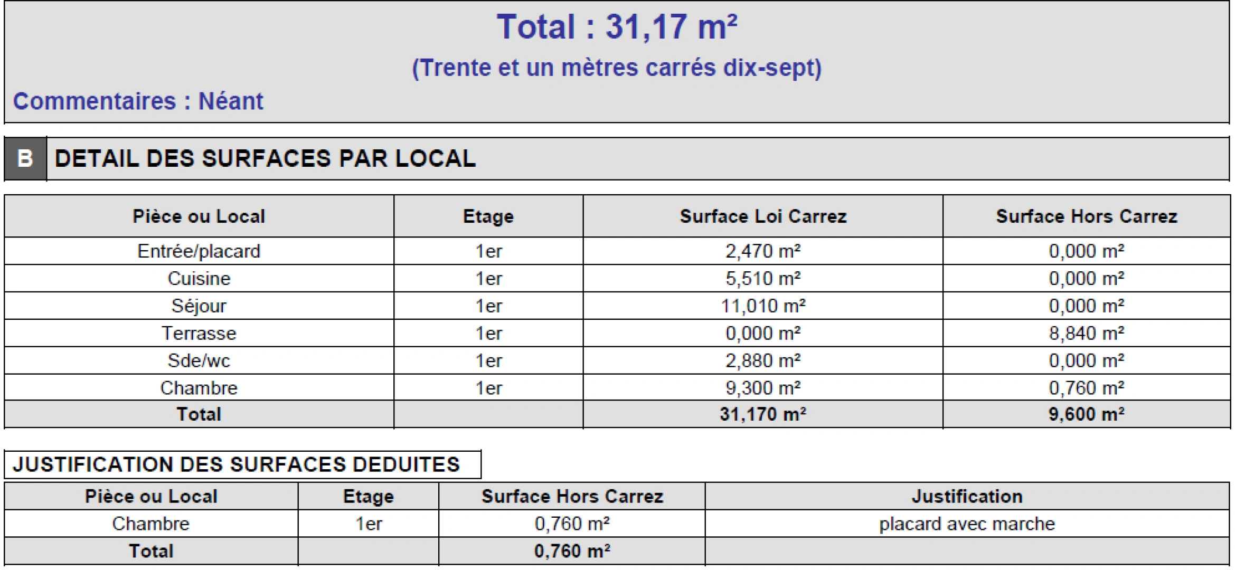Click "Surface Hors Carrez" header in justification table

572,497
